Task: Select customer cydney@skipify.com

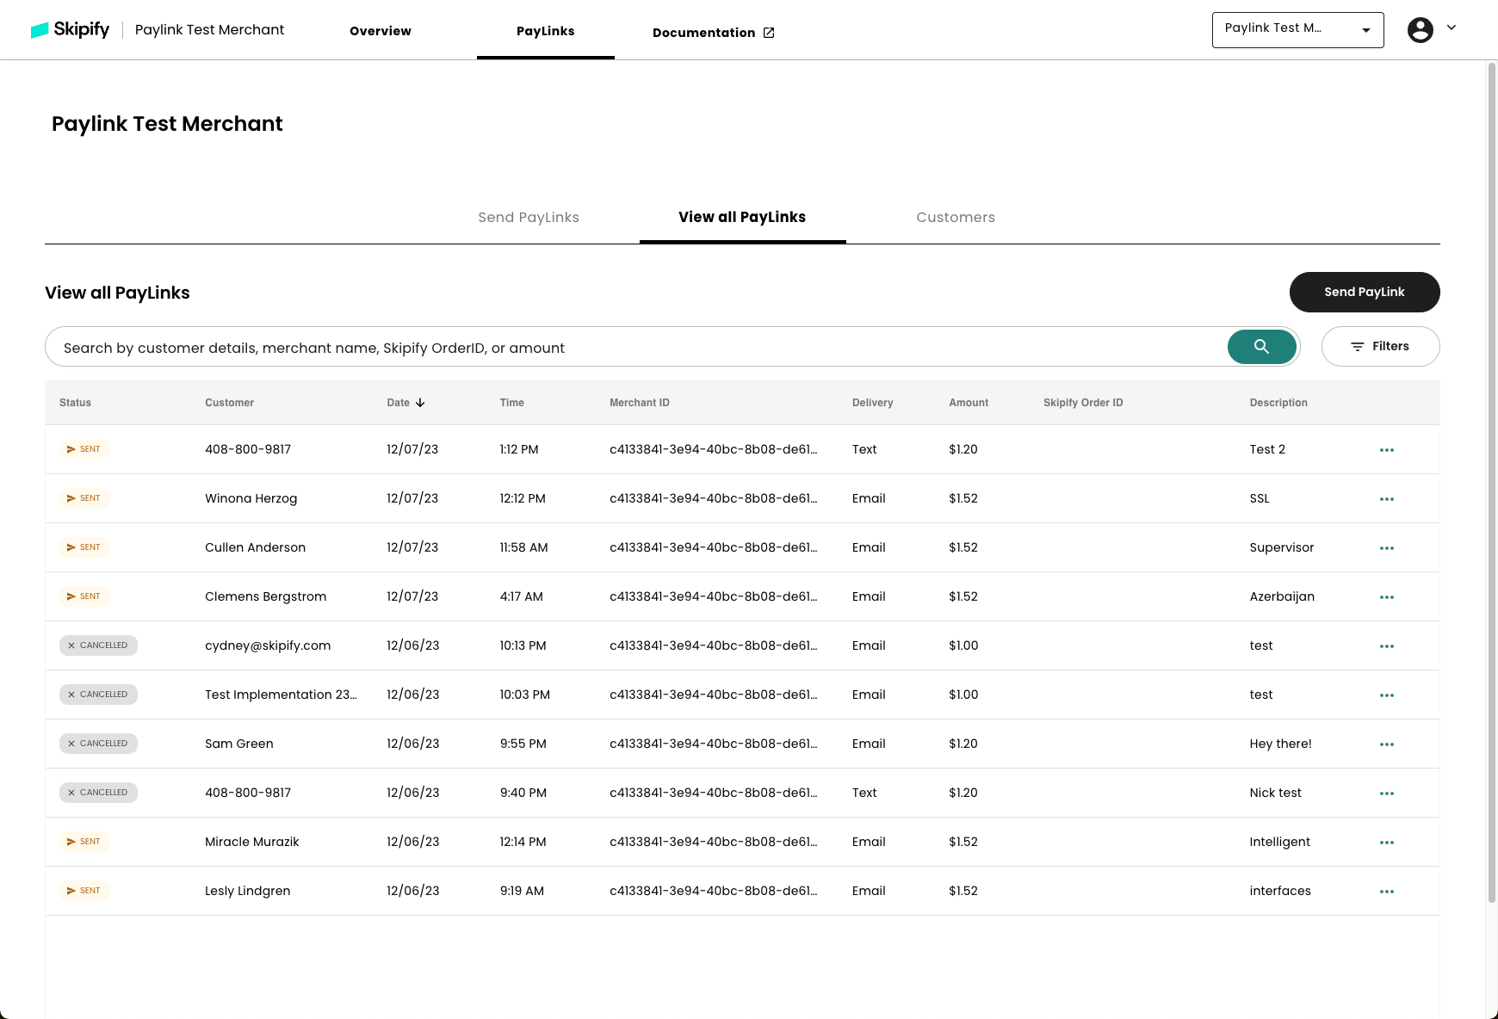Action: pyautogui.click(x=268, y=646)
